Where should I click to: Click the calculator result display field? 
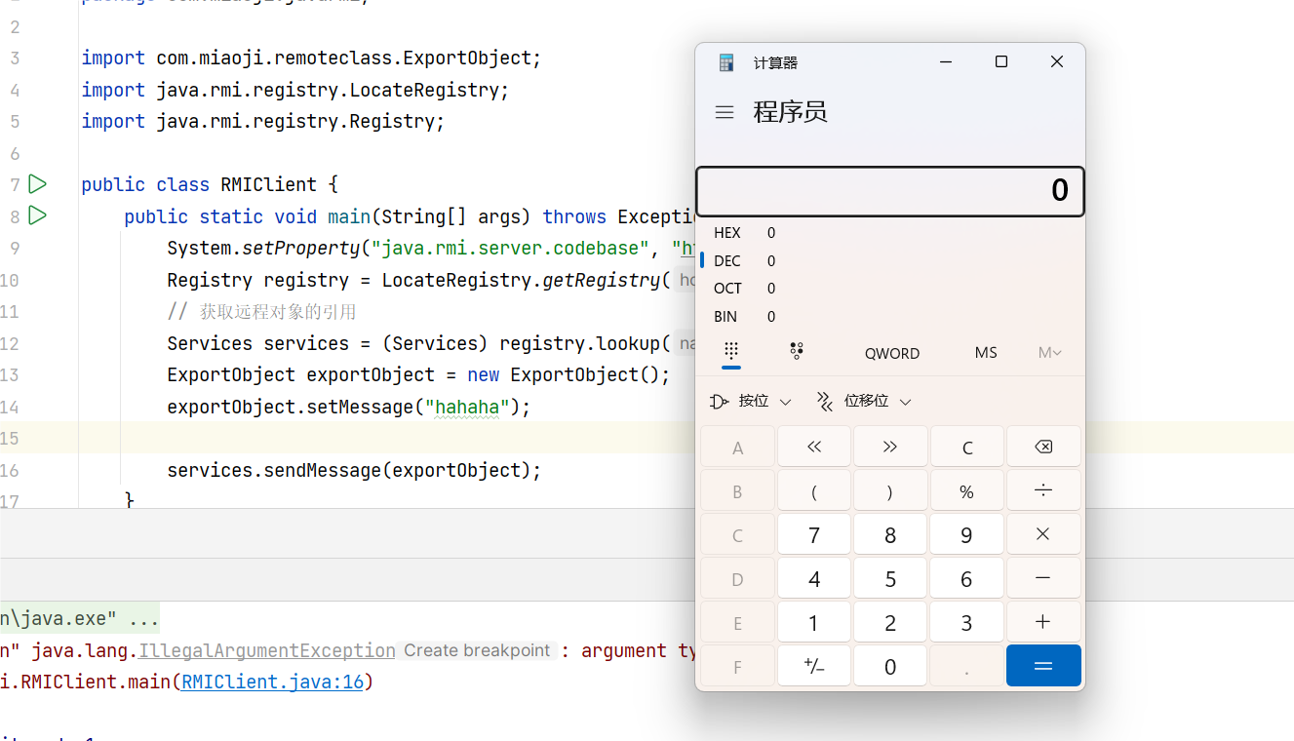(x=889, y=191)
